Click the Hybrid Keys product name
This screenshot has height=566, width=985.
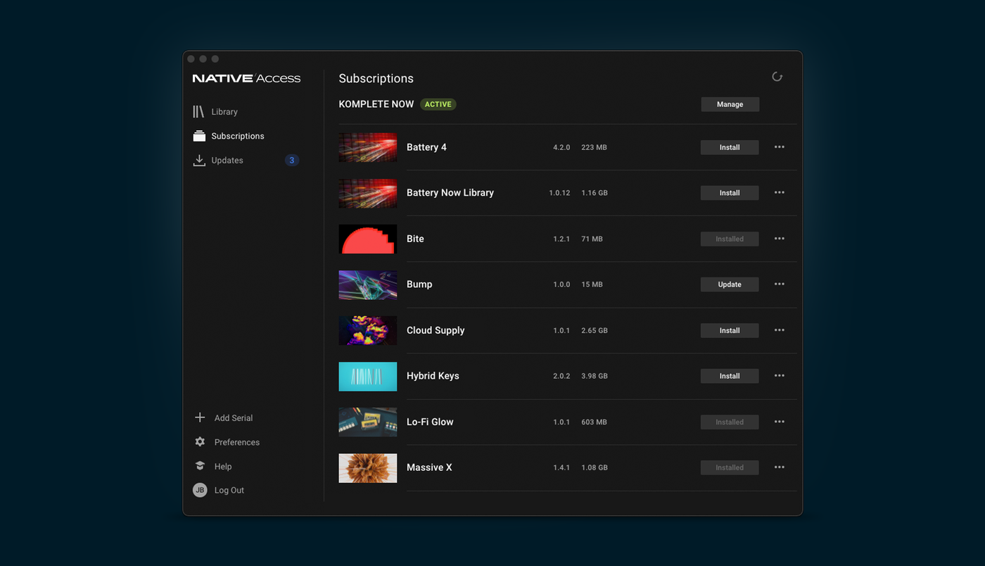click(x=433, y=376)
